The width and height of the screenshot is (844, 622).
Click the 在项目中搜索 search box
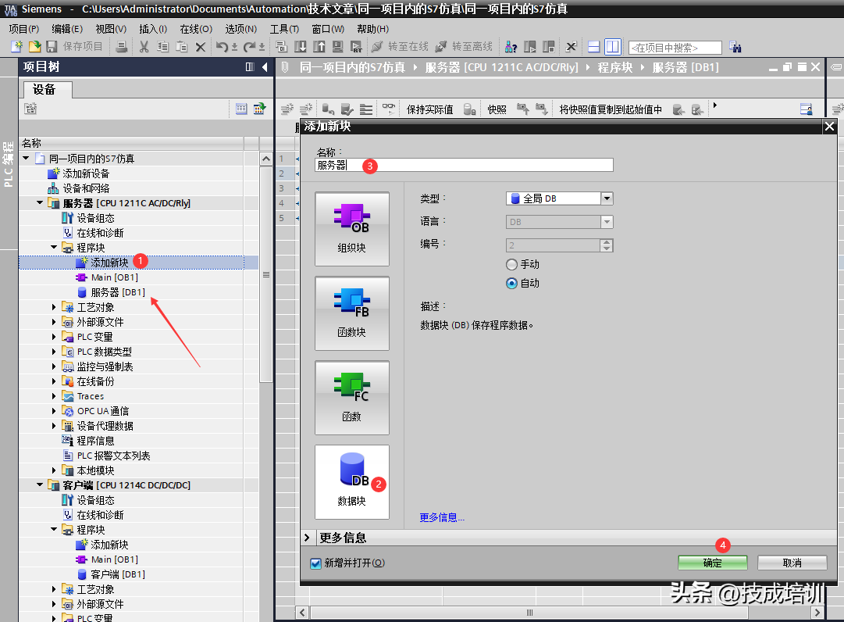pos(675,48)
